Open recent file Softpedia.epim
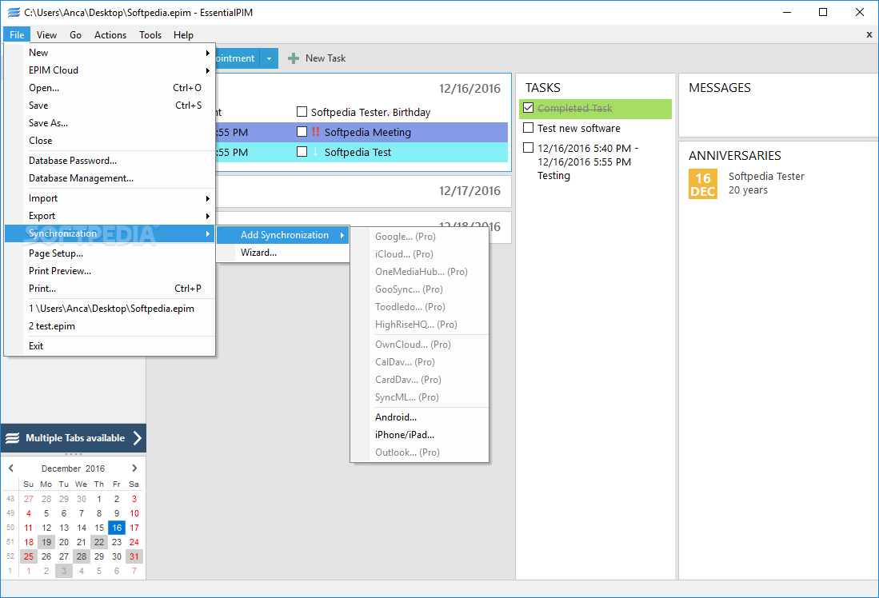 [x=110, y=309]
